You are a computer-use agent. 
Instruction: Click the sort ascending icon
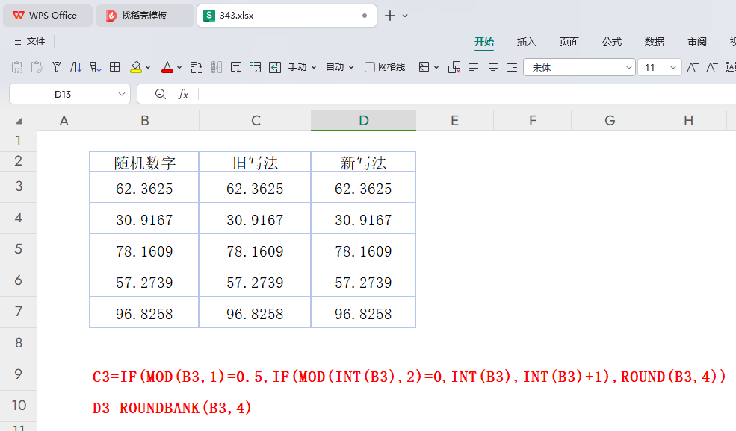[x=76, y=67]
